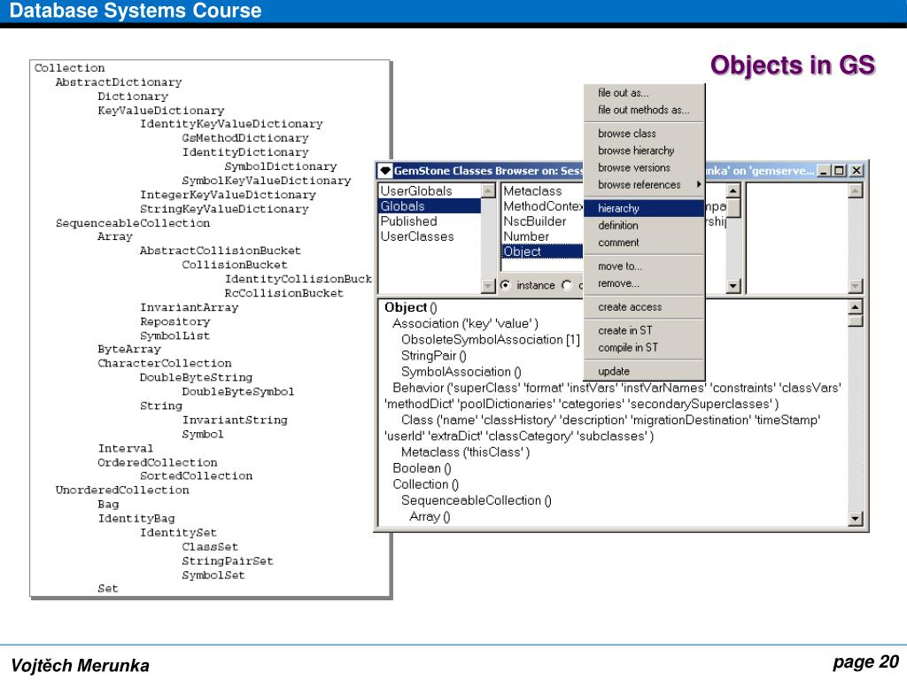The image size is (907, 680).
Task: Select highlighted 'Object' in class list
Action: (543, 251)
